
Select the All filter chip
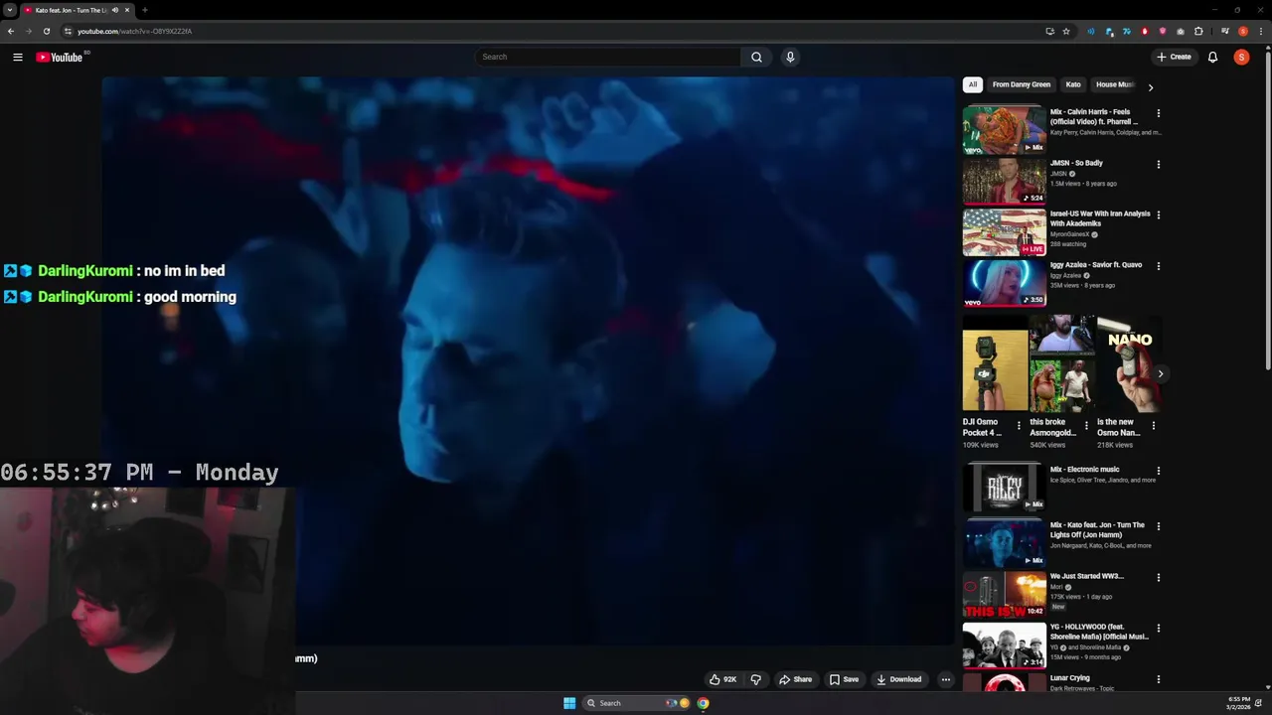coord(973,84)
